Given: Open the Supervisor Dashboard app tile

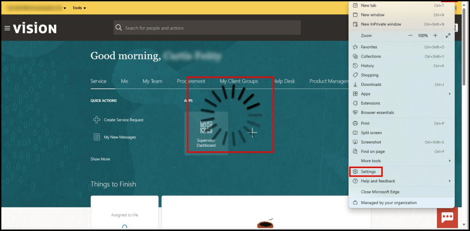Looking at the screenshot, I should pos(206,134).
